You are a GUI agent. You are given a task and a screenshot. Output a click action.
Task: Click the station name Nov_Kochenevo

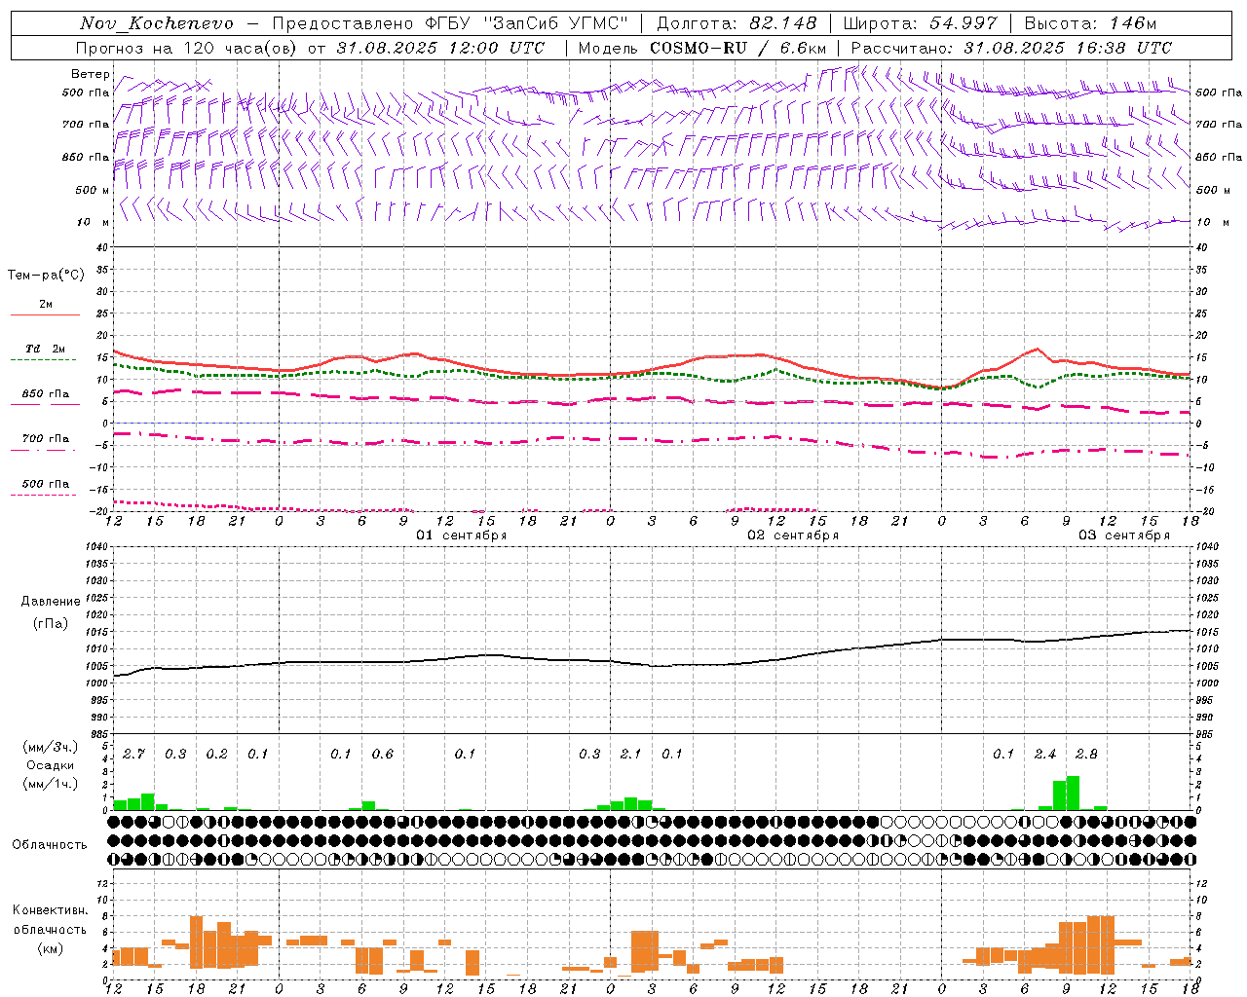point(157,23)
